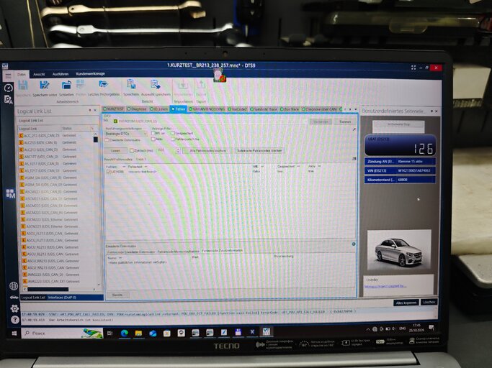Switch to the Bus Trace tab
Viewport: 492px width, 368px height.
click(x=290, y=109)
